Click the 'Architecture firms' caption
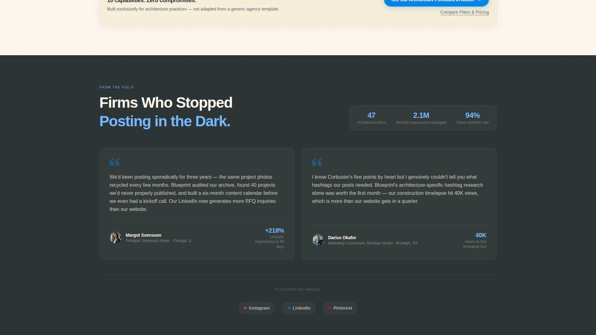The height and width of the screenshot is (335, 596). 372,123
